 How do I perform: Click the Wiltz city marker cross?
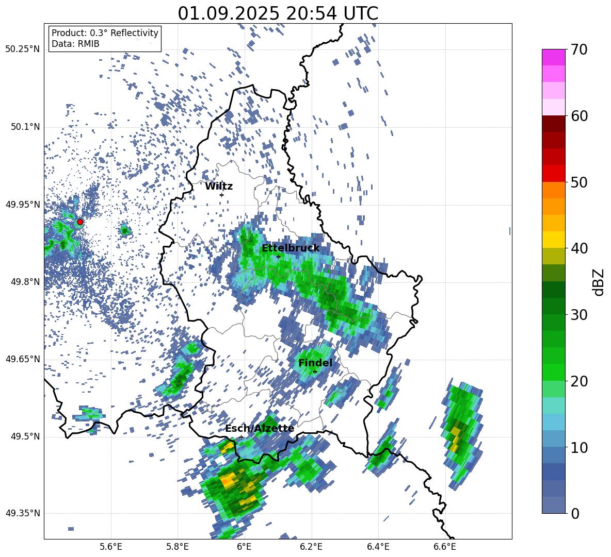tap(222, 195)
